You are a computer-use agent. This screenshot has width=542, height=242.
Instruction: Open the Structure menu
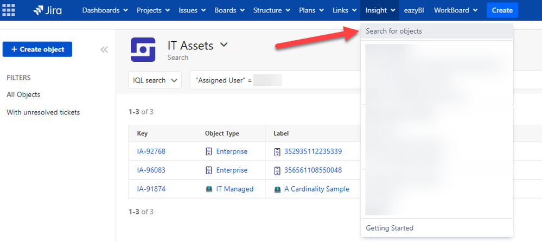coord(272,10)
